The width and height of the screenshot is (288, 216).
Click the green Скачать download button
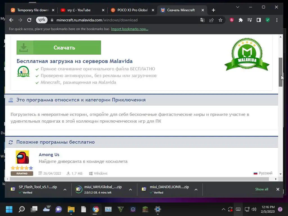click(x=59, y=48)
